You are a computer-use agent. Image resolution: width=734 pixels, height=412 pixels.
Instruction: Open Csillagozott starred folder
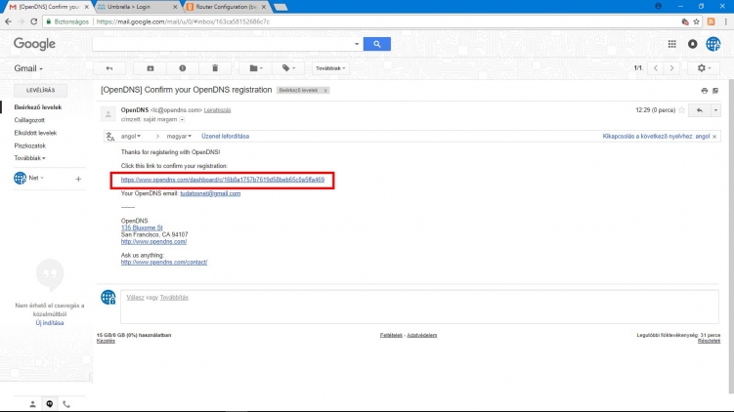tap(29, 120)
